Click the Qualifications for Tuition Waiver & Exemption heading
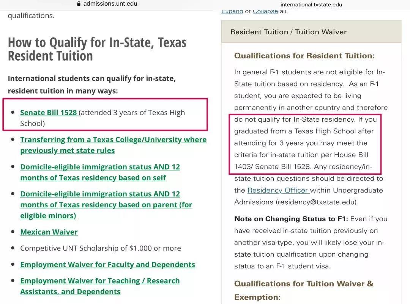 click(304, 290)
